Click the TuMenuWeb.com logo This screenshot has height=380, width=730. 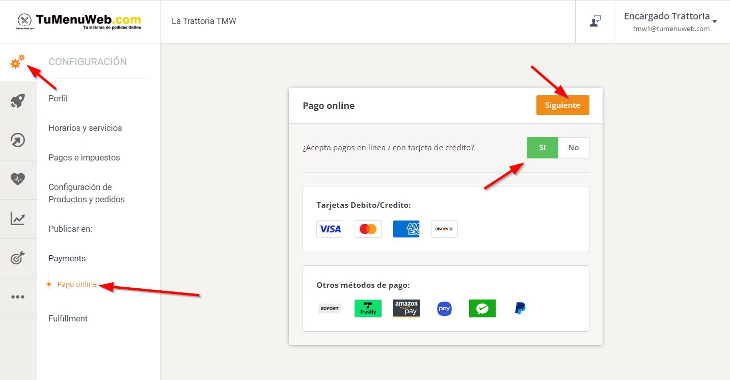click(79, 21)
